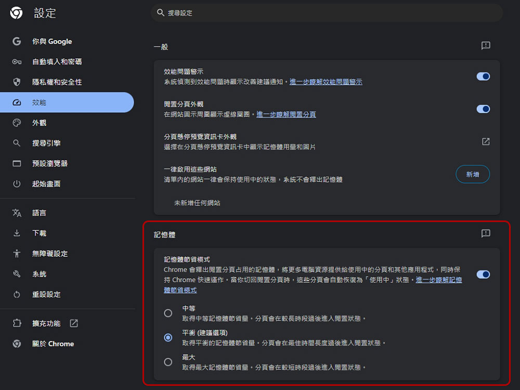Viewport: 520px width, 390px height.
Task: Choose the 最大 memory saving option
Action: [x=168, y=362]
